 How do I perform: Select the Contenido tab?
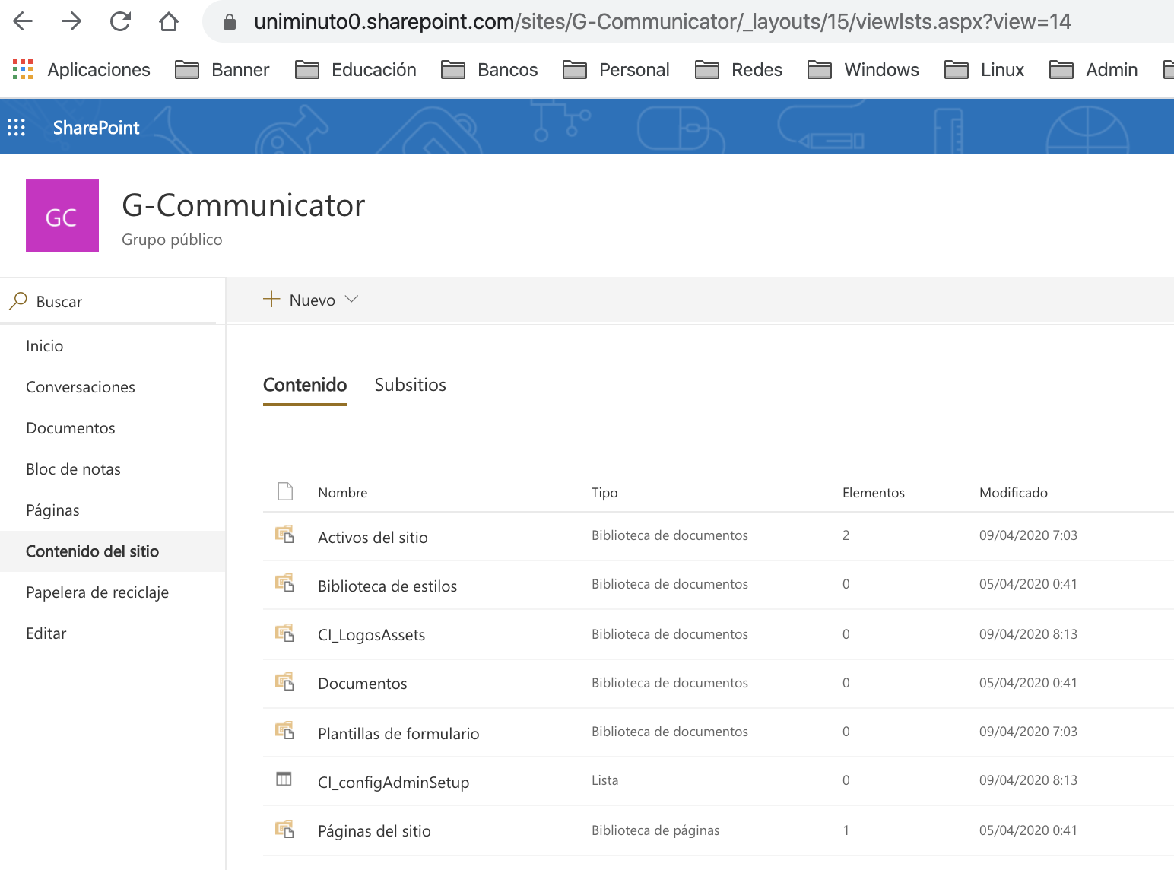305,385
